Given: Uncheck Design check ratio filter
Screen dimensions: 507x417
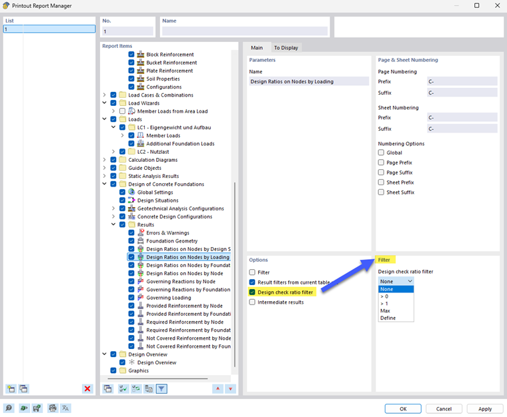Looking at the screenshot, I should (x=252, y=292).
